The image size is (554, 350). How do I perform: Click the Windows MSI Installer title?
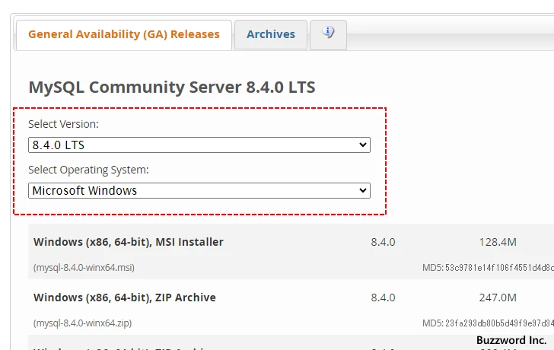pos(129,242)
